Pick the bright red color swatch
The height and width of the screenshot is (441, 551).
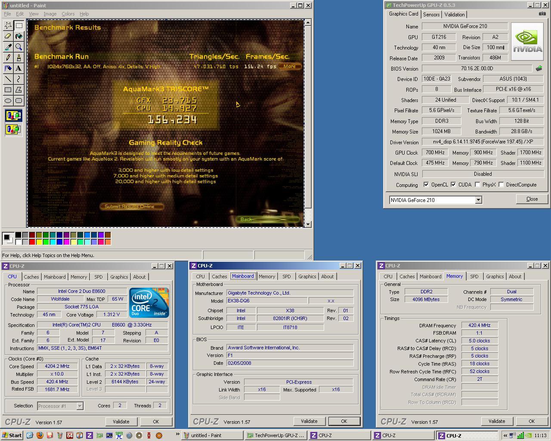pos(32,242)
